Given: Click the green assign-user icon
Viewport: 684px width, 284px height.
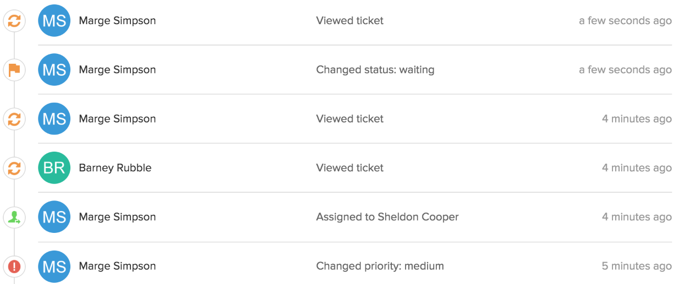Looking at the screenshot, I should tap(14, 217).
